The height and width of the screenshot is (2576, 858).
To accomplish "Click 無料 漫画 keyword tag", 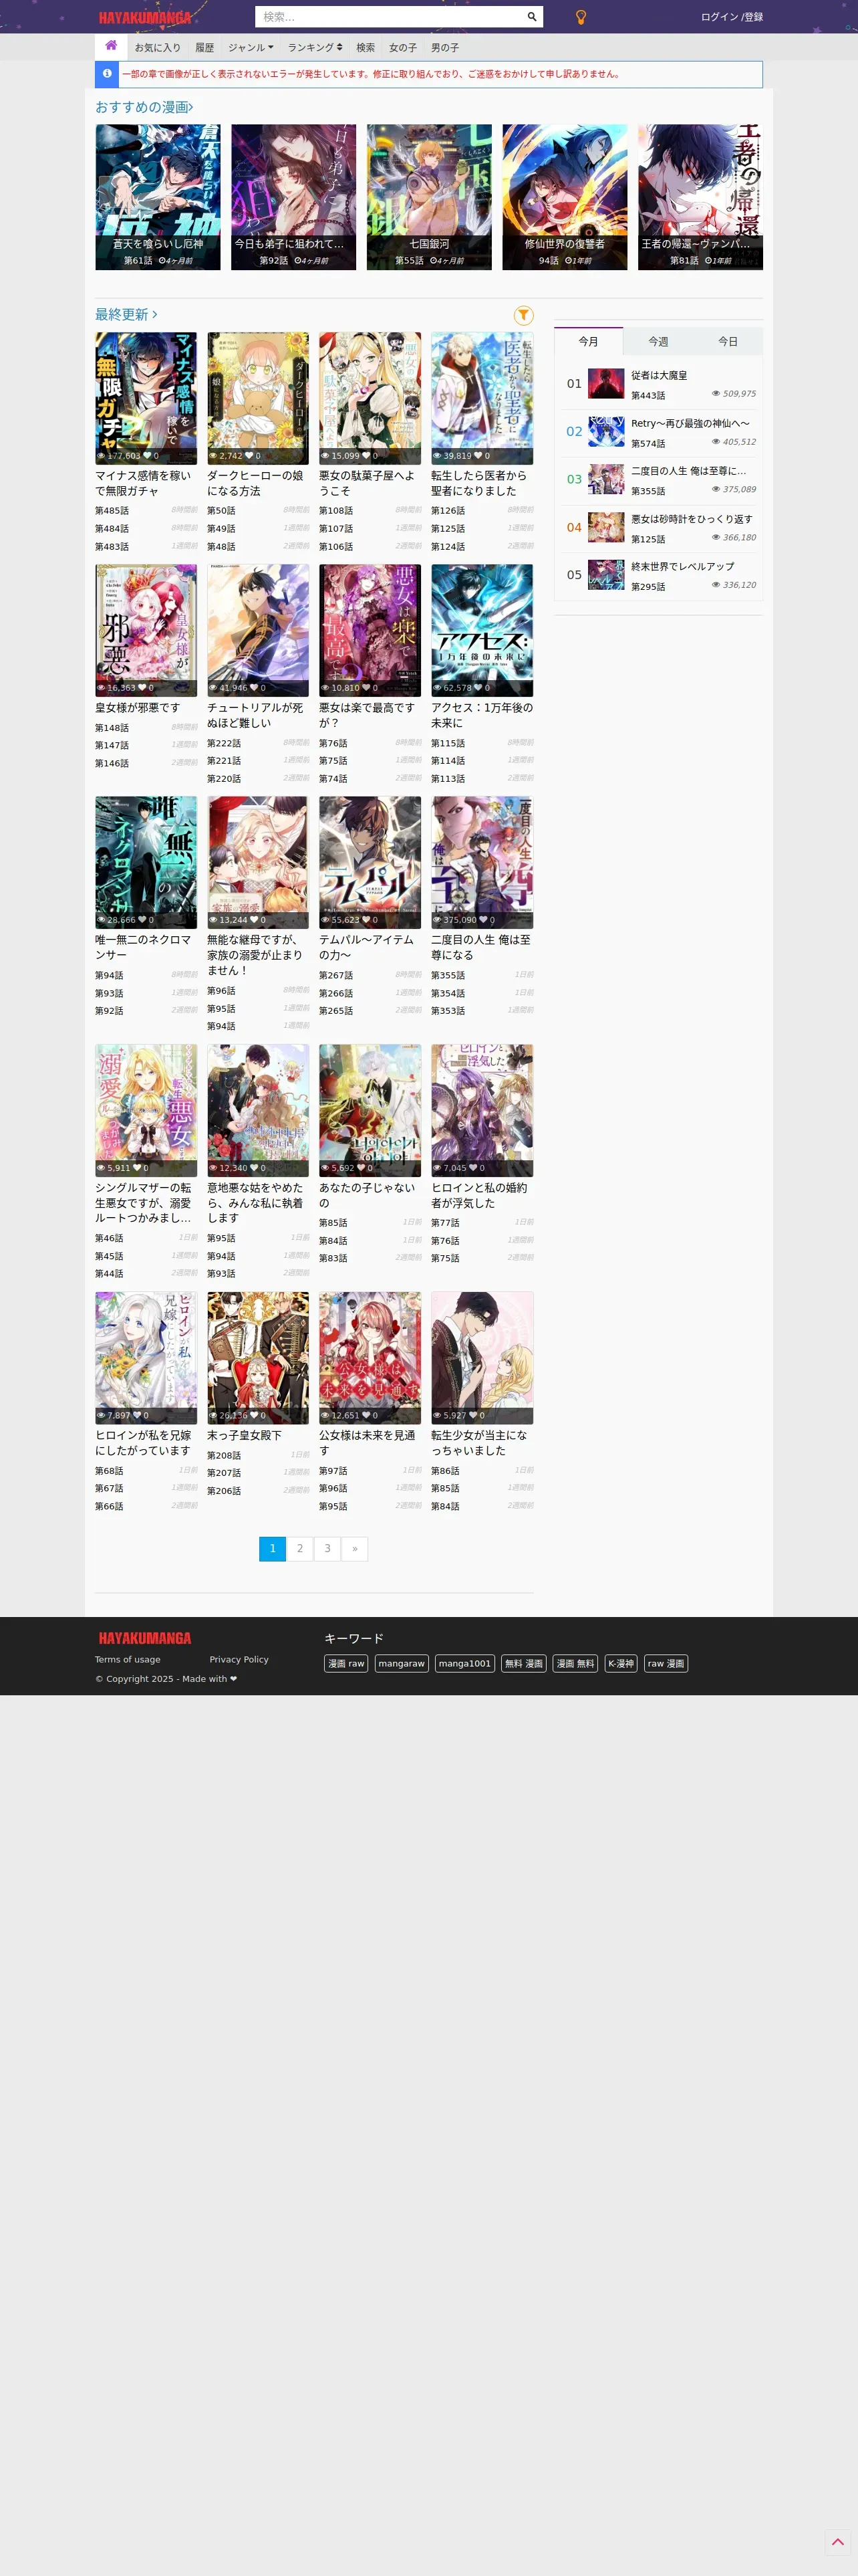I will tap(523, 1663).
